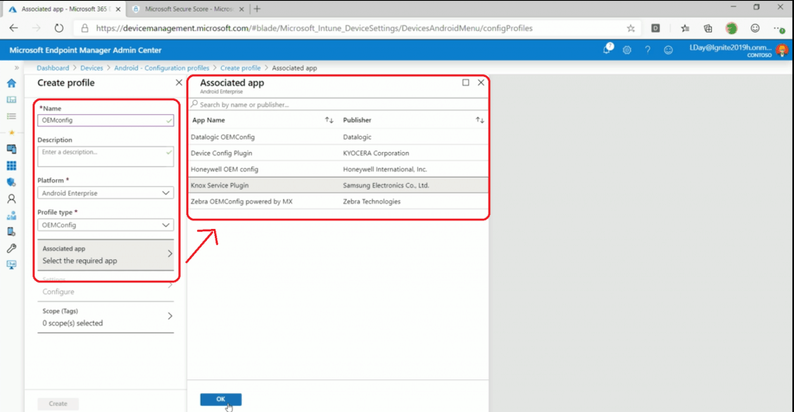794x412 pixels.
Task: Bookmark this page with the star
Action: pos(630,29)
